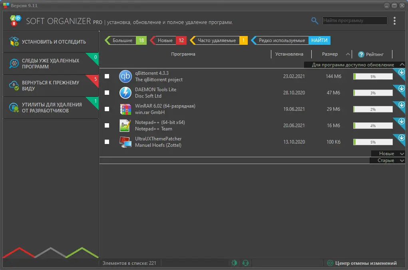The width and height of the screenshot is (408, 270).
Task: Click the 100 Кб size value
Action: tap(333, 142)
